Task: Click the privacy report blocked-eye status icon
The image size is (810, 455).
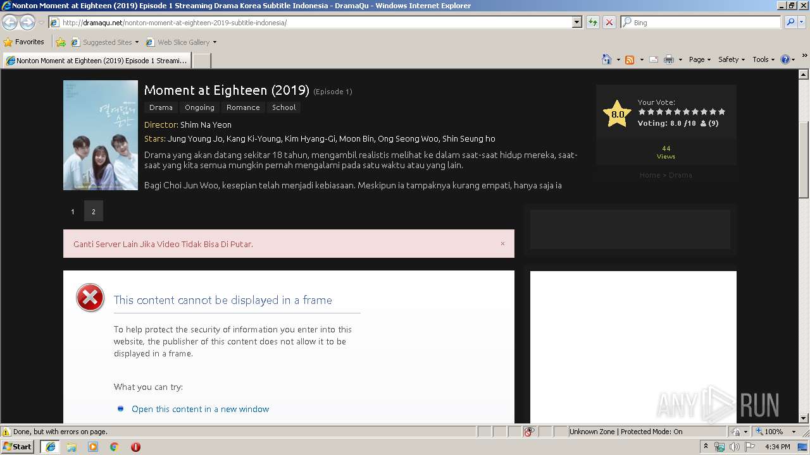Action: tap(529, 432)
